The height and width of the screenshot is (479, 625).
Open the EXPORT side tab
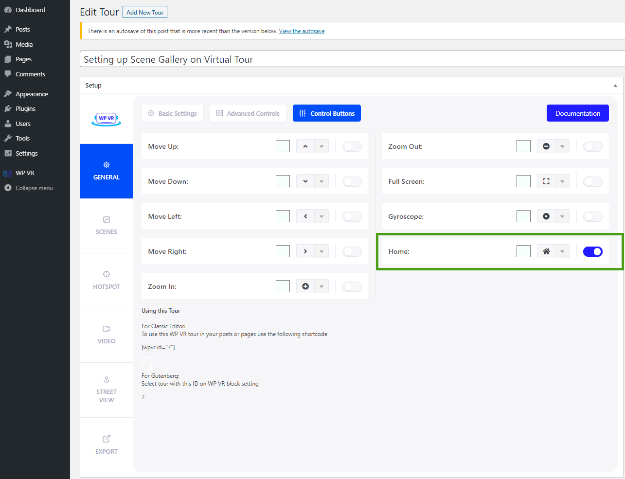107,445
